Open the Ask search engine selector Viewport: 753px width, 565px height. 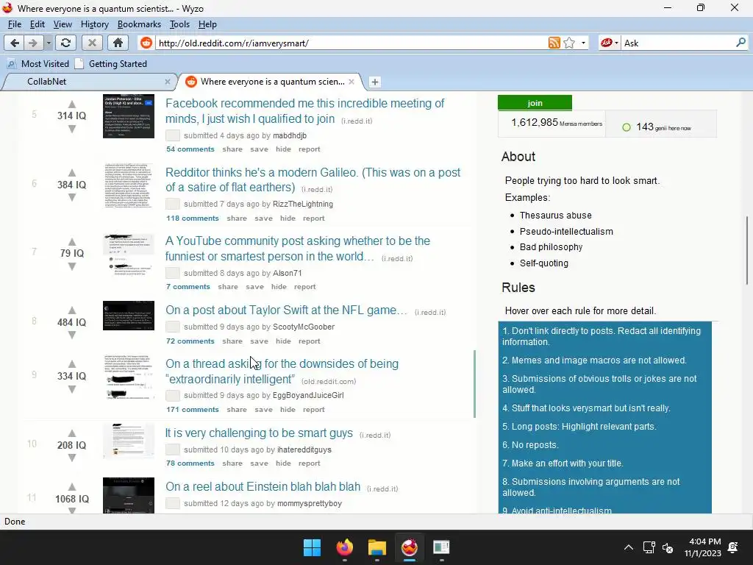pos(610,43)
